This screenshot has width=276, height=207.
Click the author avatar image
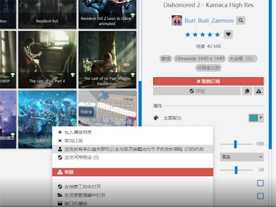coord(177,21)
